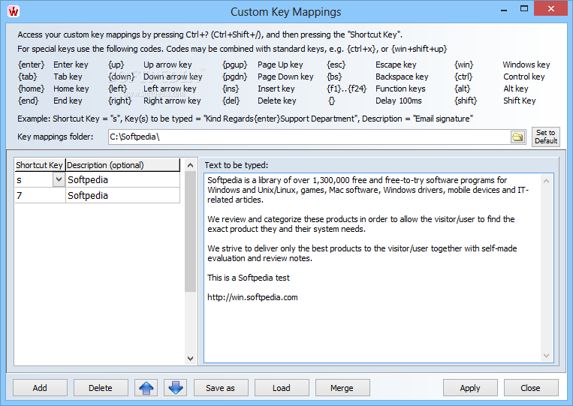This screenshot has height=406, width=573.
Task: Click the Add button
Action: tap(40, 388)
